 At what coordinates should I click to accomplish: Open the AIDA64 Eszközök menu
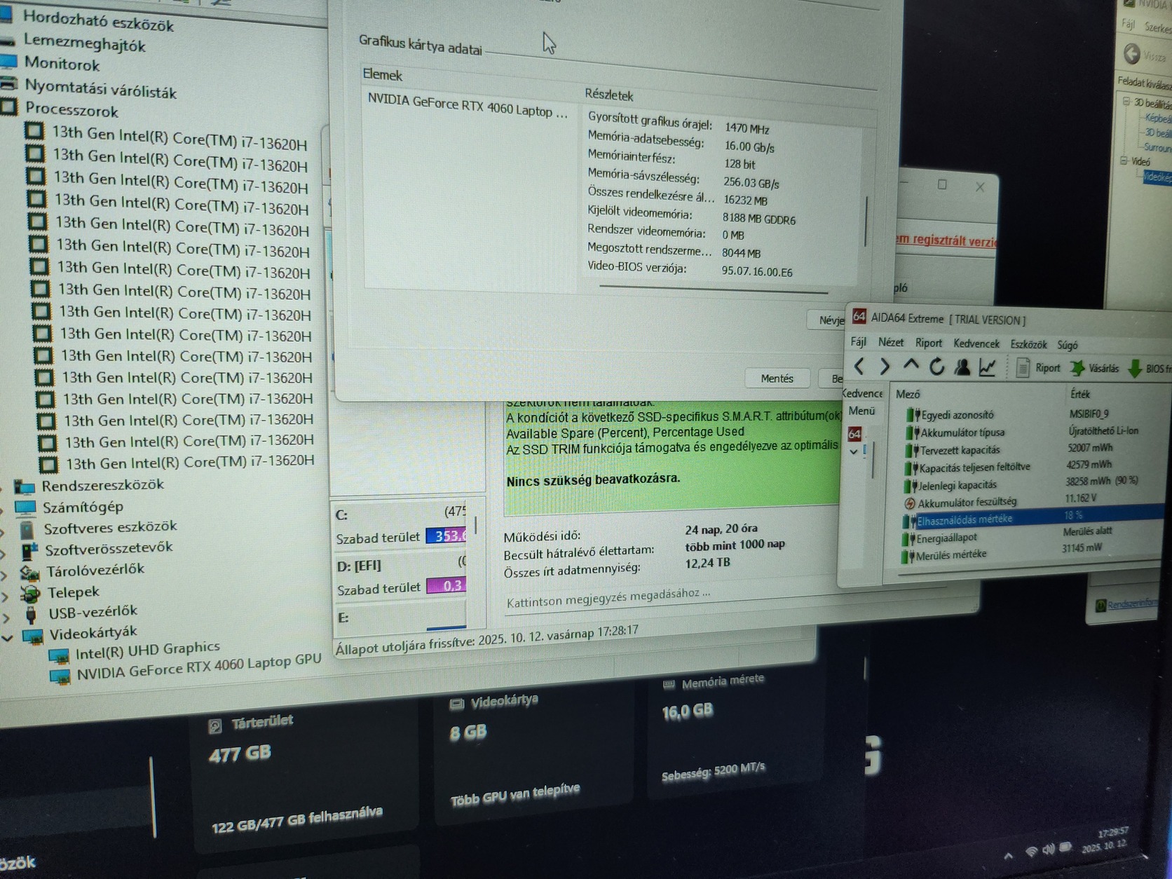point(1028,344)
